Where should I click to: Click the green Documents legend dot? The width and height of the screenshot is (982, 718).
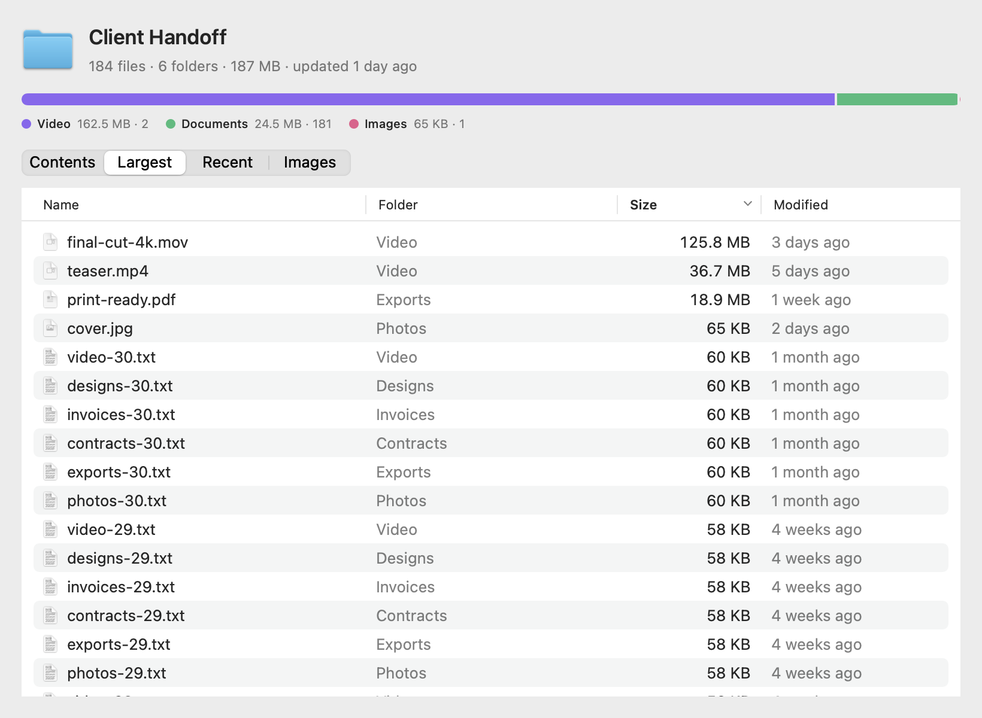(x=171, y=124)
